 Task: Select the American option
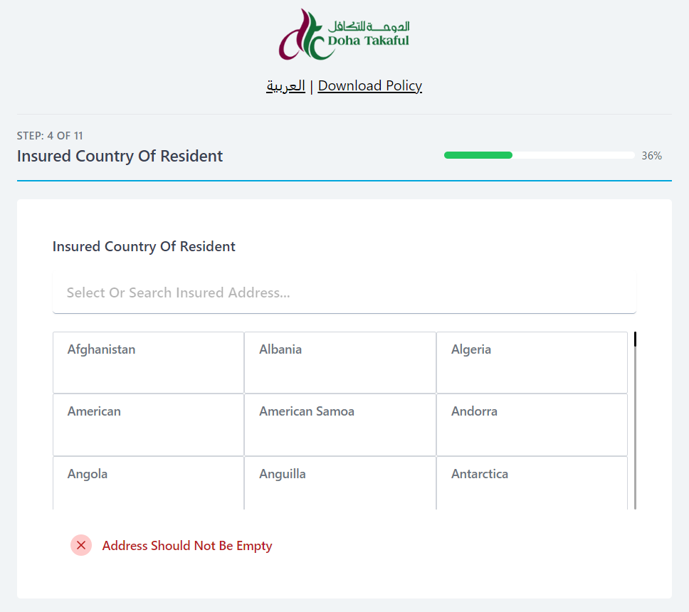[x=149, y=425]
